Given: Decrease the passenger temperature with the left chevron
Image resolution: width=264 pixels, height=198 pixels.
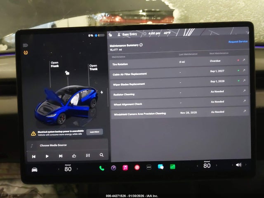Looking at the screenshot, I should pos(198,166).
